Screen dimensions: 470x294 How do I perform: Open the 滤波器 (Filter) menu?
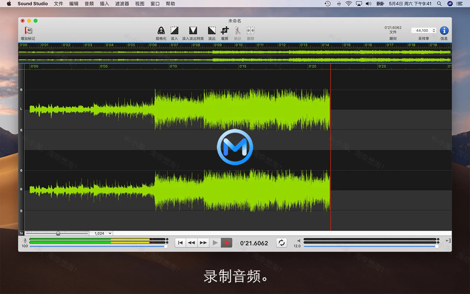(x=122, y=3)
